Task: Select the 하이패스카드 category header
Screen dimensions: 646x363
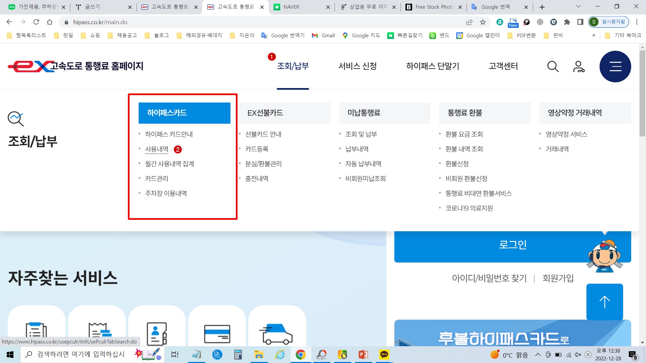Action: pyautogui.click(x=184, y=113)
